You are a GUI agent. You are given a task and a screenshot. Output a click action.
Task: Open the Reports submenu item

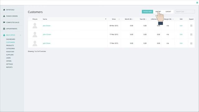coord(9,67)
